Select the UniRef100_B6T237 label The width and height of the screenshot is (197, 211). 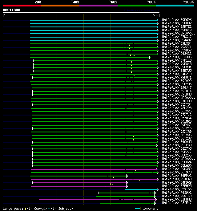click(x=177, y=139)
